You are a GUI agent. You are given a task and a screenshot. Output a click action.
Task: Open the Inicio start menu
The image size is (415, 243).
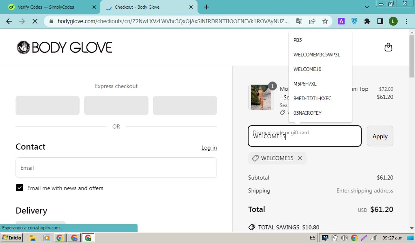pyautogui.click(x=12, y=238)
